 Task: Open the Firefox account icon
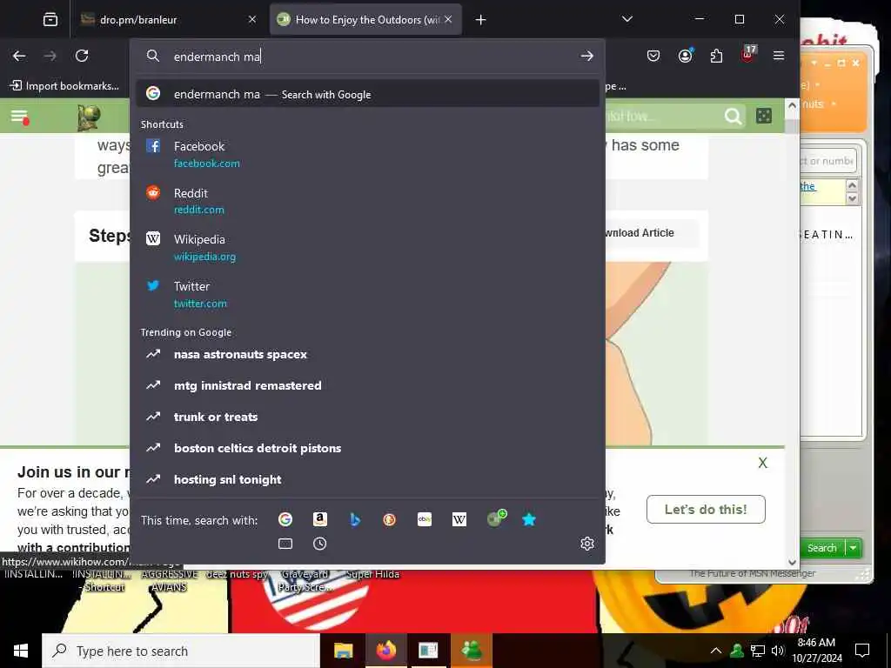(x=686, y=56)
